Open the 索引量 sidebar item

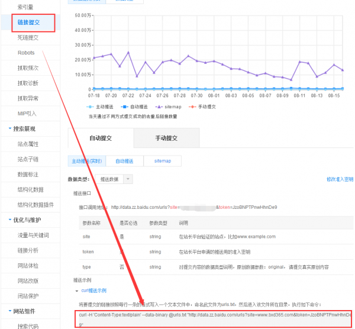(25, 7)
